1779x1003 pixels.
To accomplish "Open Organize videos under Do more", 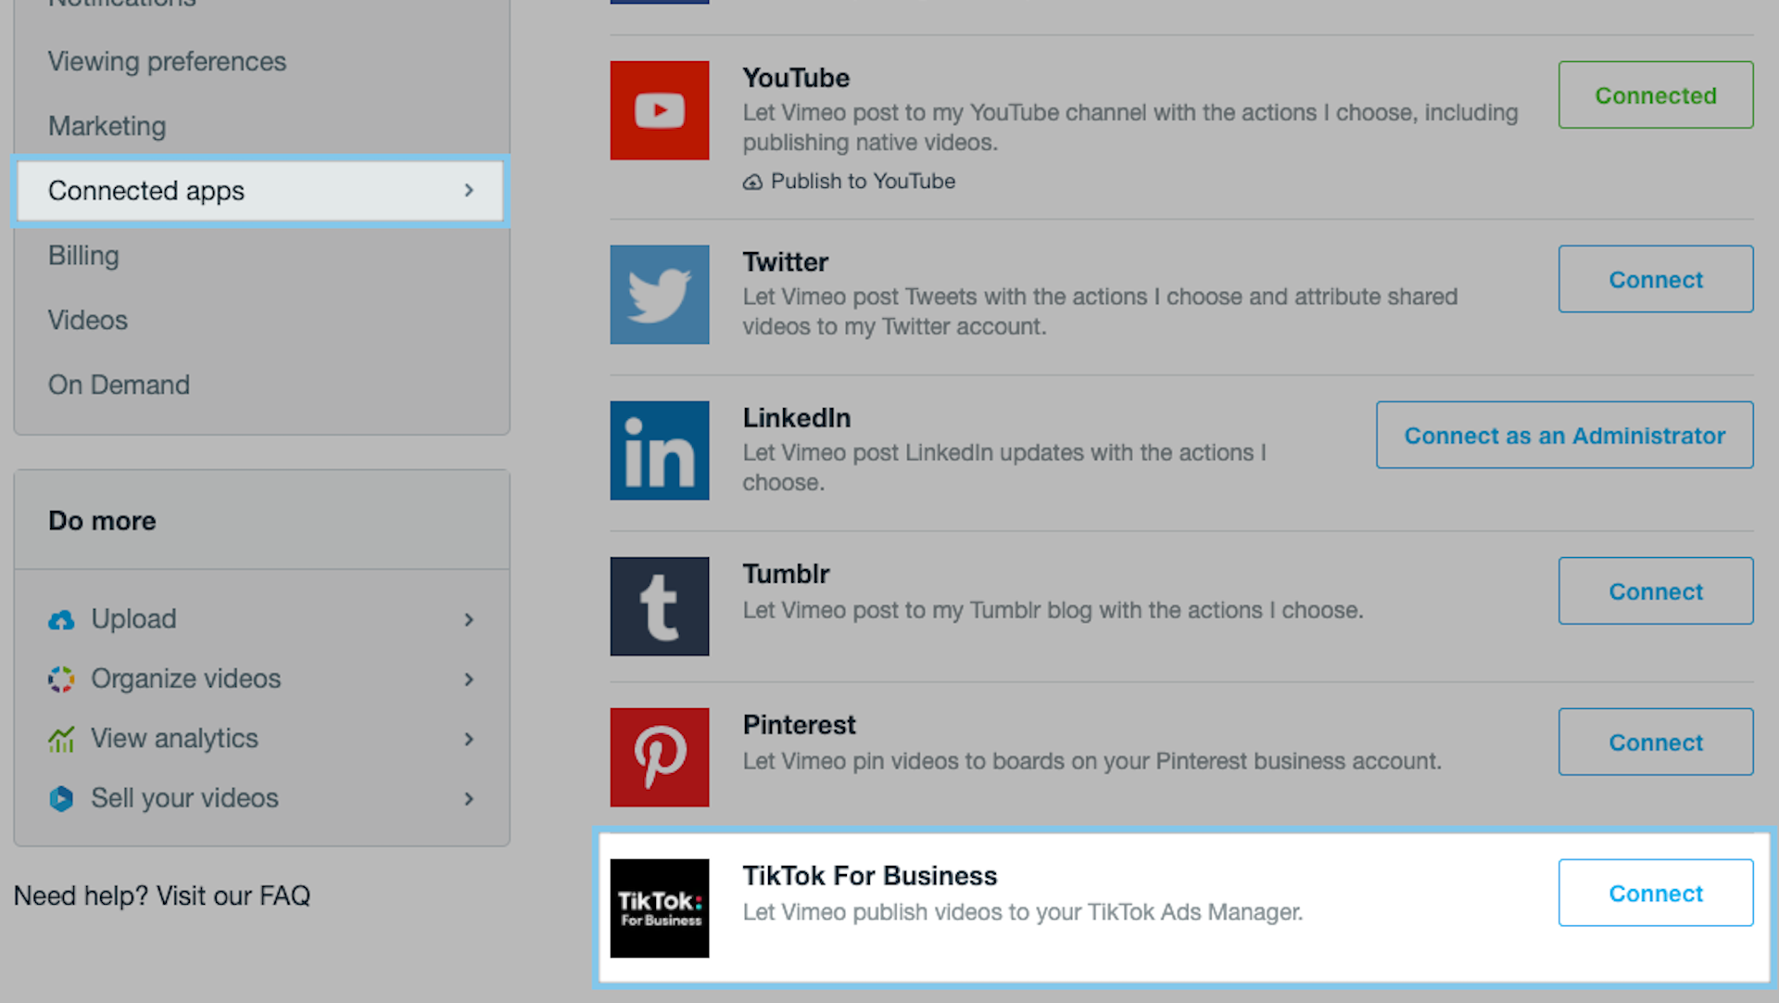I will tap(185, 679).
